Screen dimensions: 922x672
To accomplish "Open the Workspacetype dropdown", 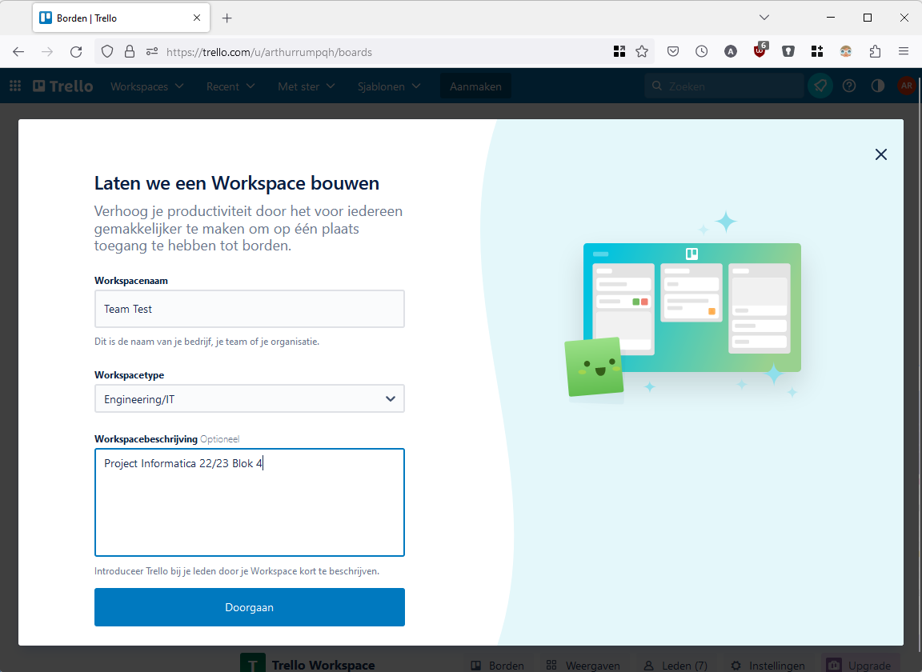I will [249, 398].
